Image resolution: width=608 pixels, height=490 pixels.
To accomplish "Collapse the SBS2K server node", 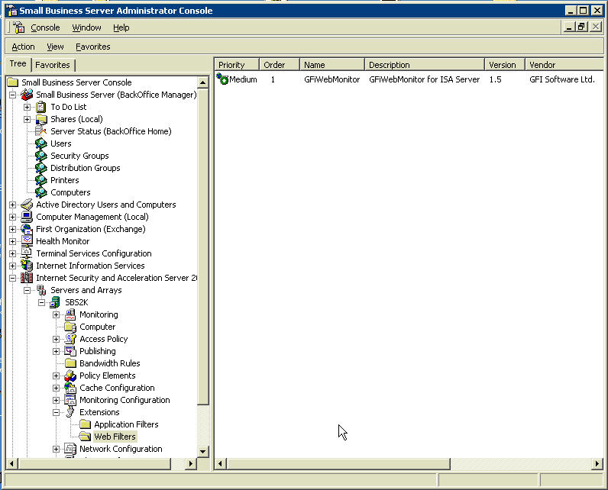I will 42,302.
